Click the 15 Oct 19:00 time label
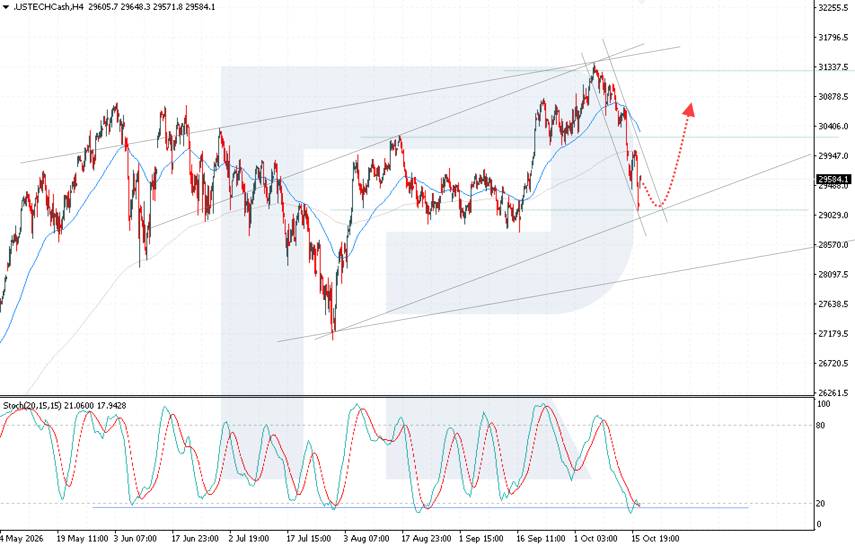Image resolution: width=855 pixels, height=546 pixels. [656, 538]
